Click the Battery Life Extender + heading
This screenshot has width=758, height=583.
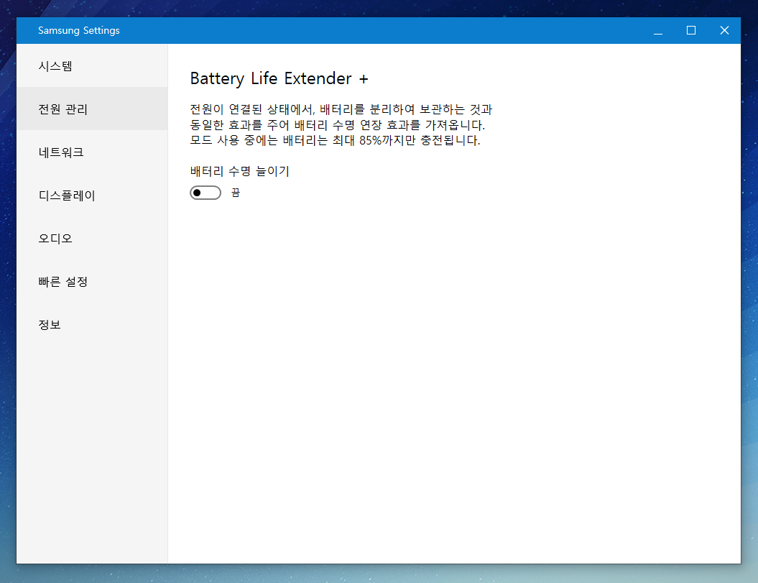[279, 78]
